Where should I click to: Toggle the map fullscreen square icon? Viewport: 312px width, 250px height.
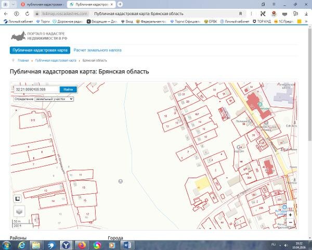click(x=18, y=198)
